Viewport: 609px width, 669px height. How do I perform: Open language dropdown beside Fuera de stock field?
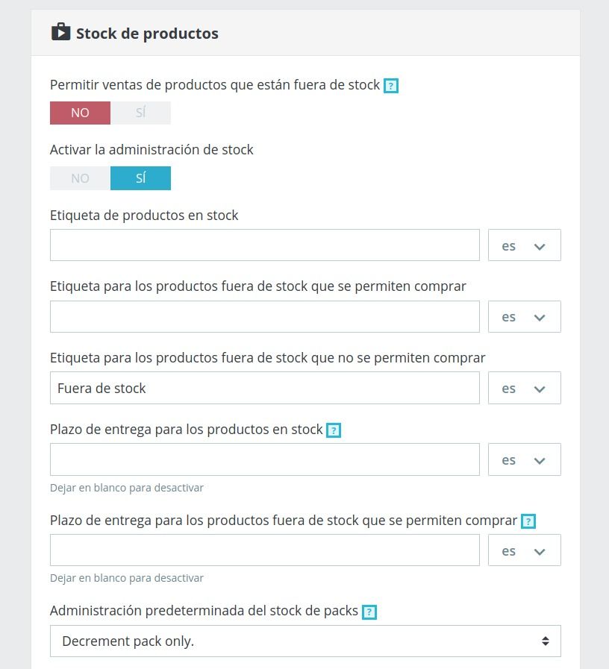(x=525, y=388)
